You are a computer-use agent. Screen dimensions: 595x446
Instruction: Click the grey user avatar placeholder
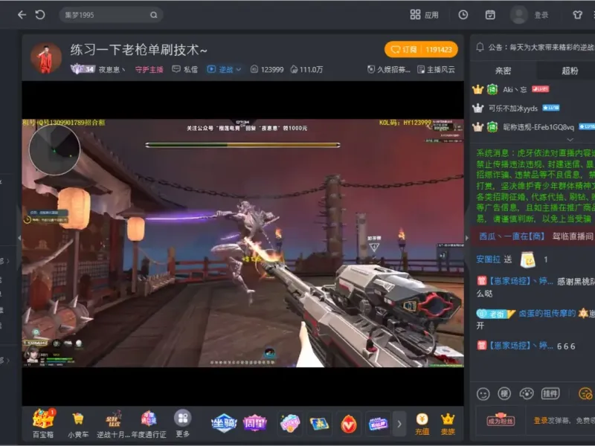tap(518, 15)
